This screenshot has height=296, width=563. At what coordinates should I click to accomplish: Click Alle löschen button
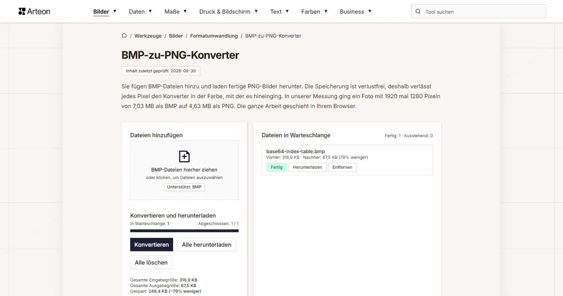(x=151, y=262)
